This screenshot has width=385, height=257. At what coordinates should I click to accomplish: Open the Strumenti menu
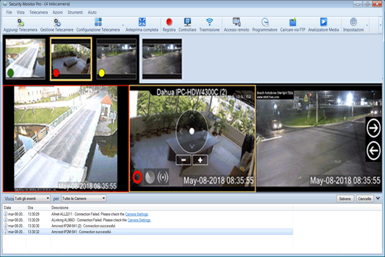75,12
